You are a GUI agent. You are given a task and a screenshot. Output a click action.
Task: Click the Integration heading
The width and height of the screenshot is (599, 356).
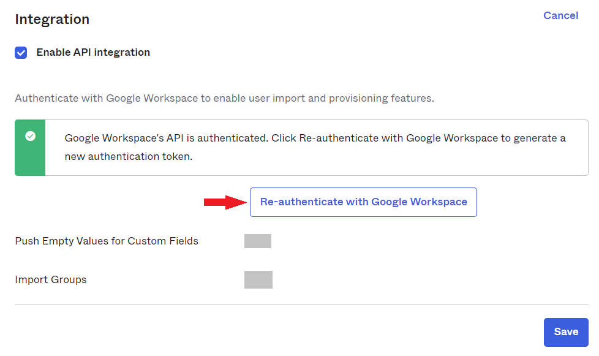(52, 19)
